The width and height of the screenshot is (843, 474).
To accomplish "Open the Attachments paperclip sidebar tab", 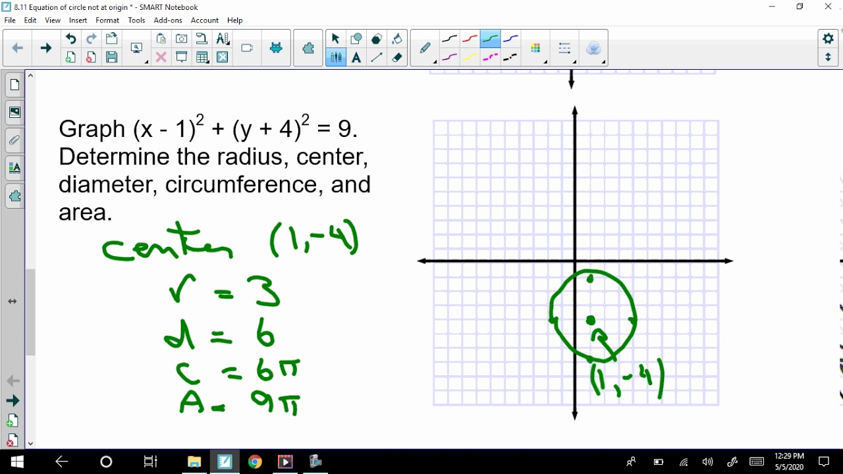I will coord(14,140).
